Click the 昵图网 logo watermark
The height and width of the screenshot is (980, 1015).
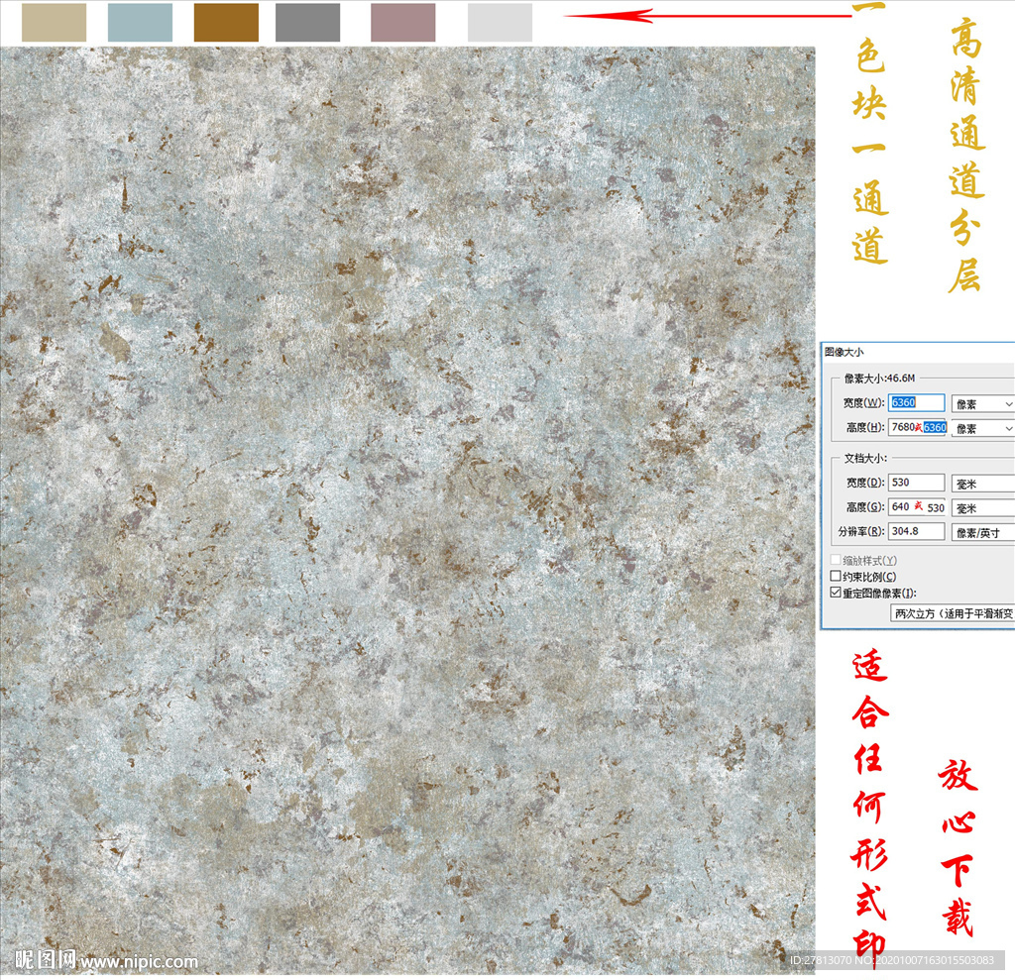pyautogui.click(x=45, y=960)
